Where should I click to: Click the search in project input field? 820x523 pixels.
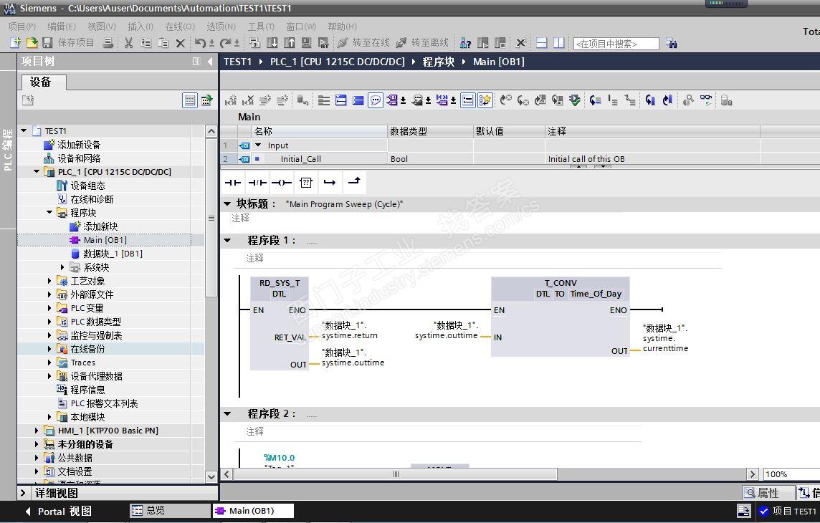click(616, 44)
